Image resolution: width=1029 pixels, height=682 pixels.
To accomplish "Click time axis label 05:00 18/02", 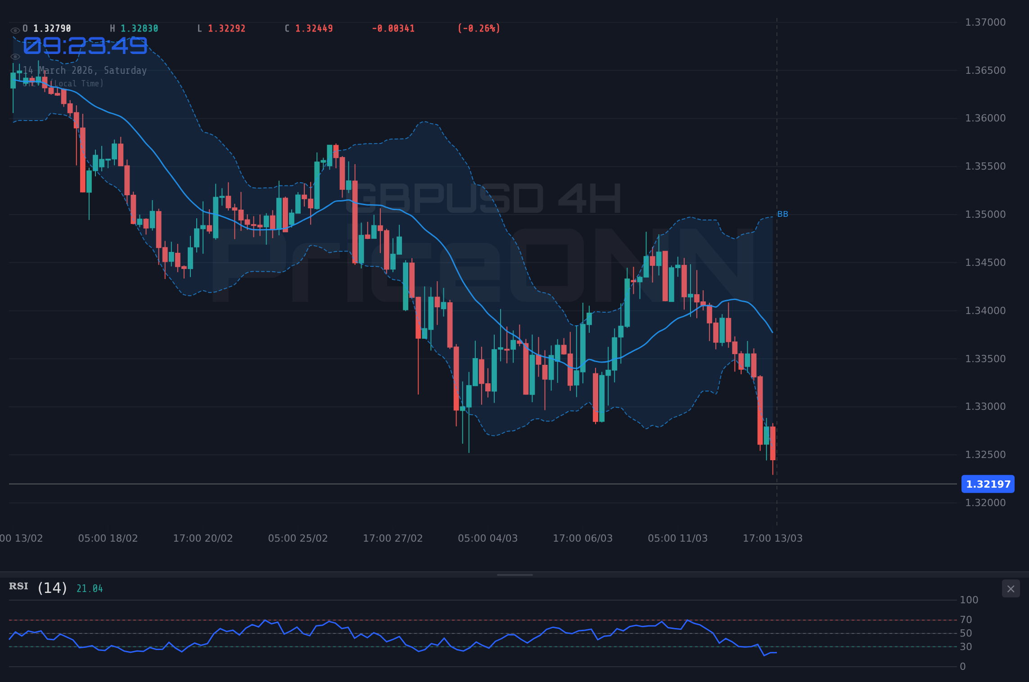I will coord(108,538).
